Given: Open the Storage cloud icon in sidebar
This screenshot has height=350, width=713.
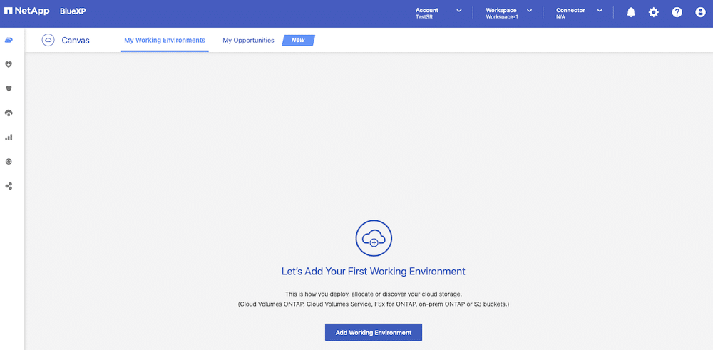Looking at the screenshot, I should (9, 41).
